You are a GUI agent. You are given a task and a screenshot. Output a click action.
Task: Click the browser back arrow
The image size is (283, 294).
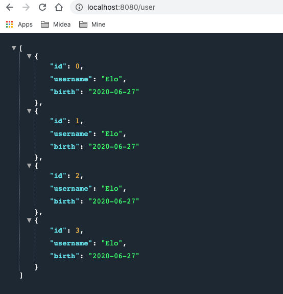coord(10,7)
